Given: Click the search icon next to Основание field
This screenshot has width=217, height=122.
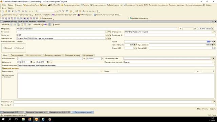Looking at the screenshot, I should [x=110, y=32].
